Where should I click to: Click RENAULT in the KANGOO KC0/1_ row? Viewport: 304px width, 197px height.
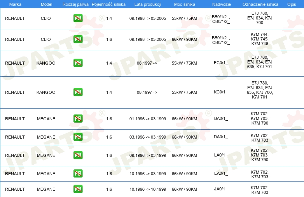click(x=15, y=92)
